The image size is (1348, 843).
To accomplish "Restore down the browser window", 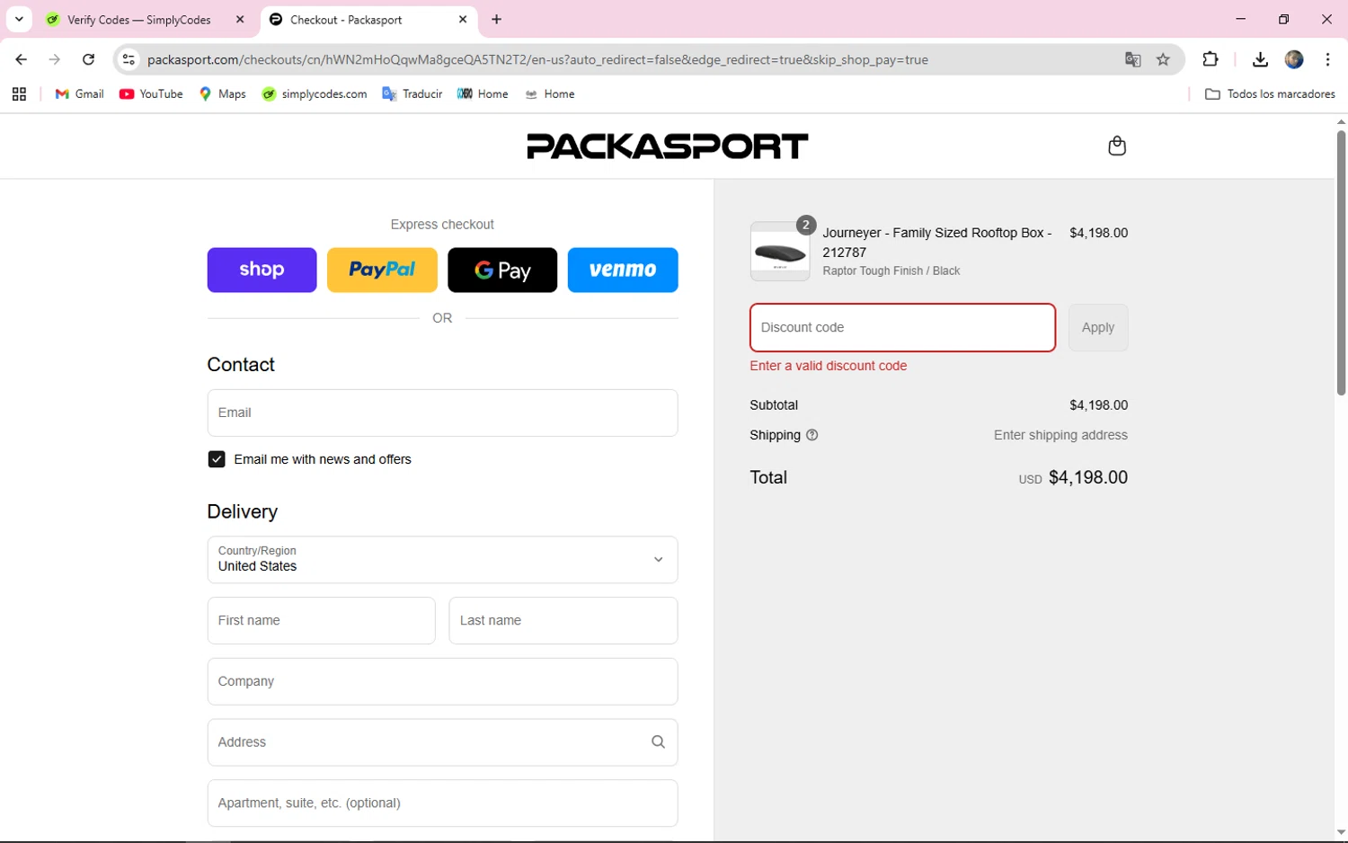I will pos(1283,19).
